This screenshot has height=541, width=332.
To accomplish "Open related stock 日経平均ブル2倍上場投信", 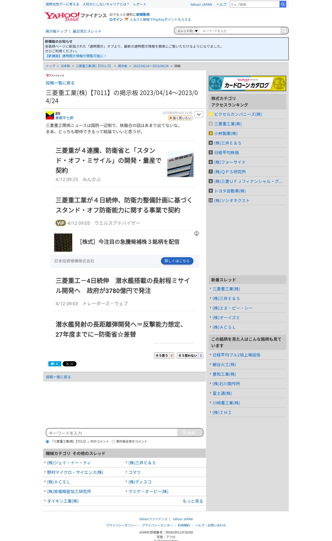I will 236,355.
